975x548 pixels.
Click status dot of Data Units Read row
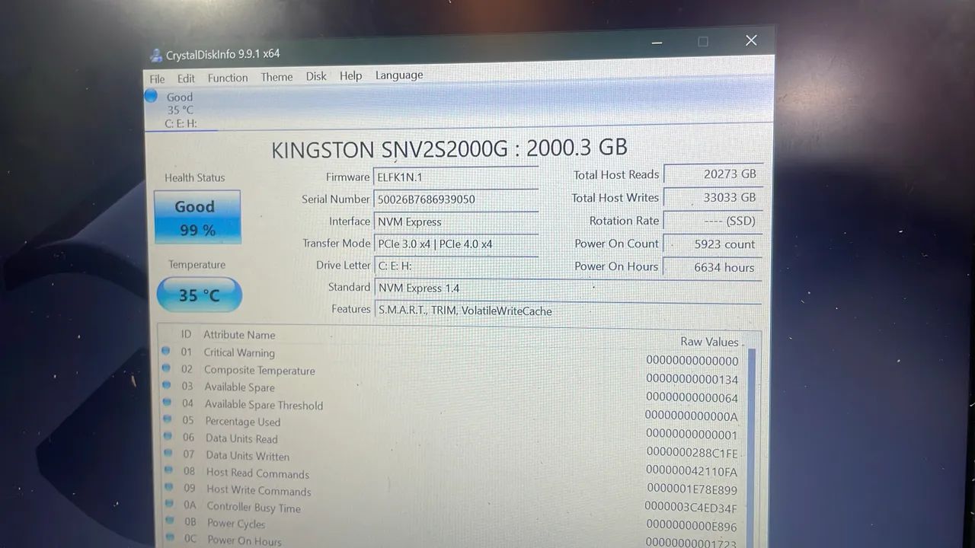pyautogui.click(x=168, y=437)
